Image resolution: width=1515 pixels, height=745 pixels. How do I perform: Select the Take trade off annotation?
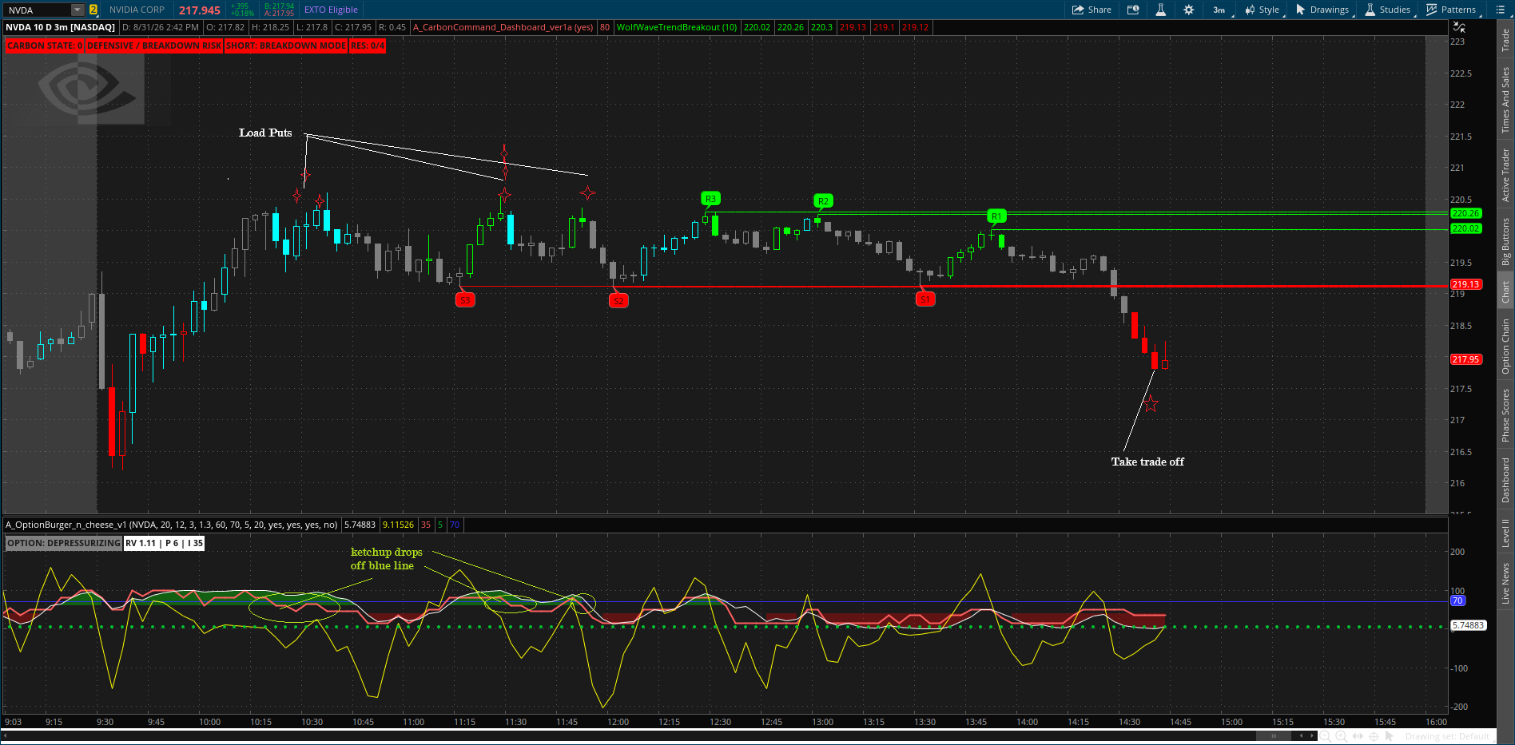[x=1147, y=462]
